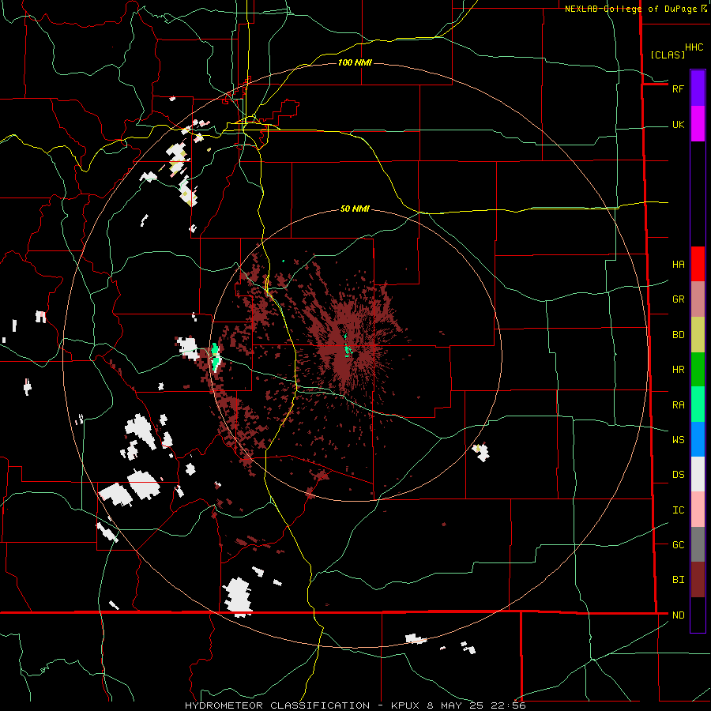Click the UK magenta legend swatch
711x711 pixels.
point(698,123)
